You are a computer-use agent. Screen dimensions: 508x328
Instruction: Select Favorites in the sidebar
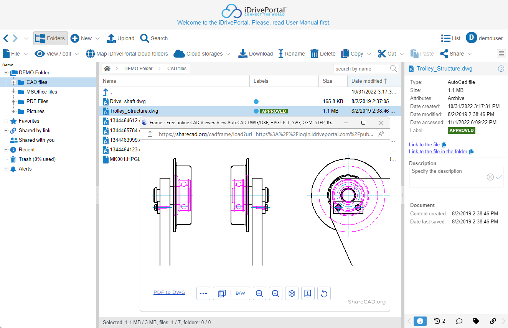tap(29, 121)
